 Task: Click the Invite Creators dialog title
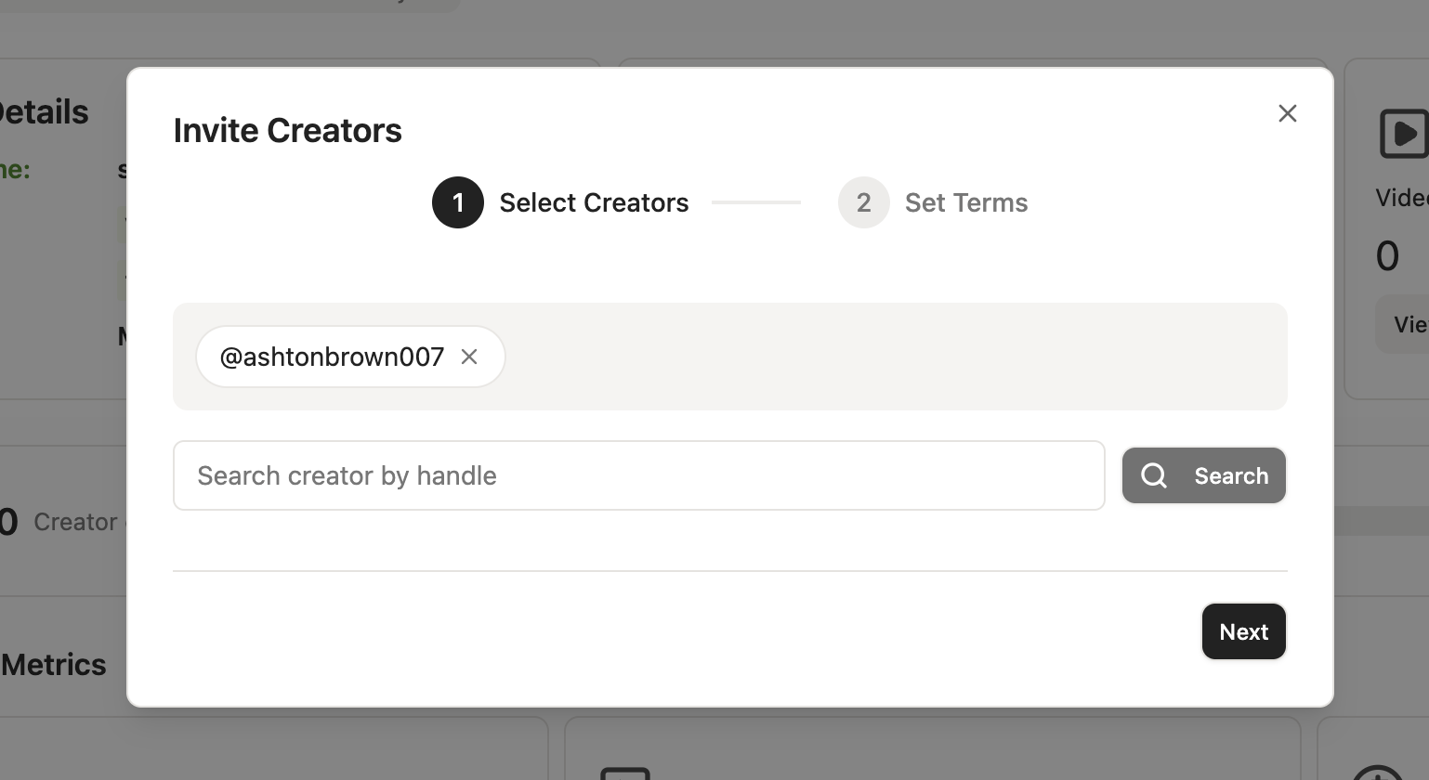288,130
